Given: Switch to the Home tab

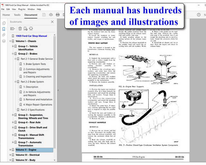Looking at the screenshot, I should point(6,15).
